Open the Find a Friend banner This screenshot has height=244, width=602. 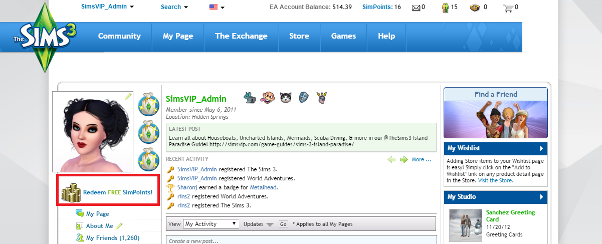click(496, 113)
